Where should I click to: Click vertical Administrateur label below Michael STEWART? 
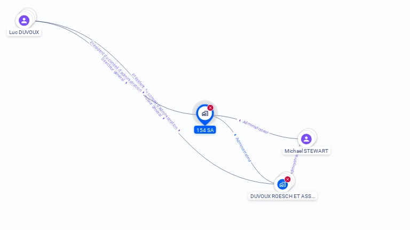294,163
